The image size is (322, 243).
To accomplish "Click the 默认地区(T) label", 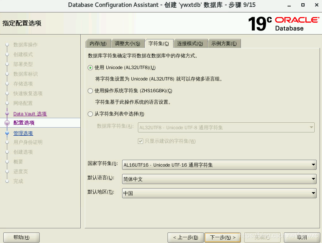I will 101,192.
